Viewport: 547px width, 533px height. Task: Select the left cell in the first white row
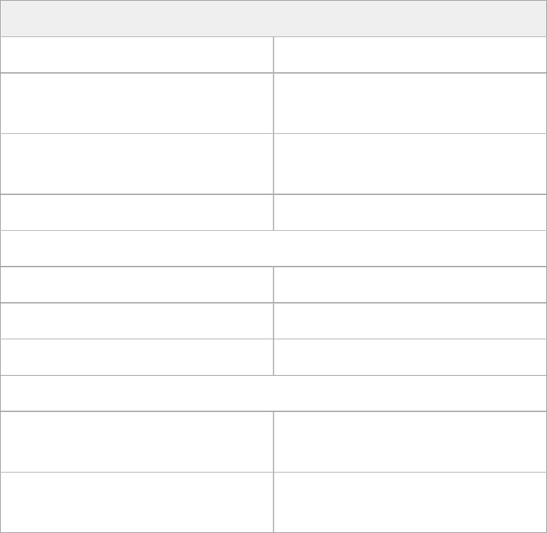(137, 55)
